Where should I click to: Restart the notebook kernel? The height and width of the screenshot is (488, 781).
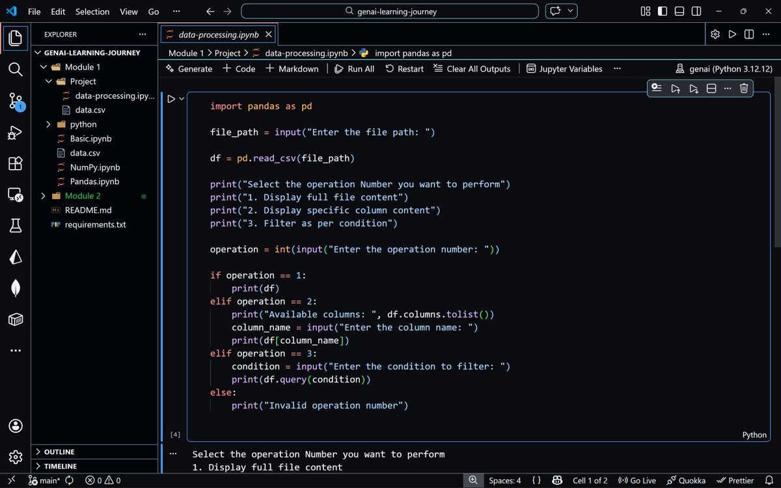(x=404, y=69)
